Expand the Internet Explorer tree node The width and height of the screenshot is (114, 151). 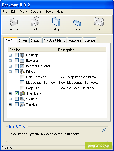[x=10, y=66]
